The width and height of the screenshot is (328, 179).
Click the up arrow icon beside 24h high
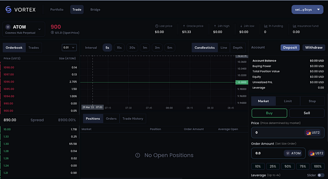(215, 26)
